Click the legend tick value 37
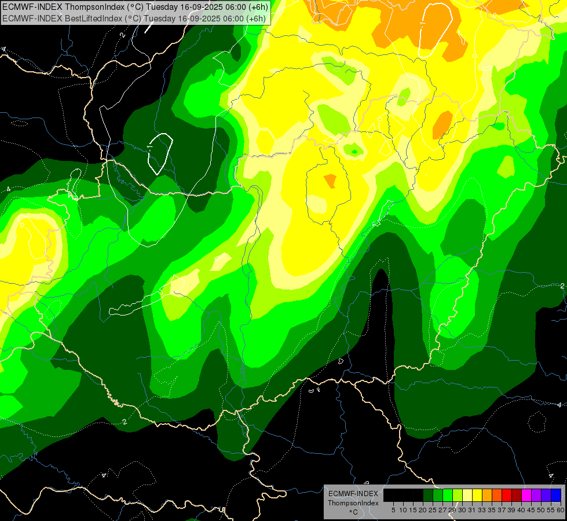Image resolution: width=567 pixels, height=521 pixels. 501,510
